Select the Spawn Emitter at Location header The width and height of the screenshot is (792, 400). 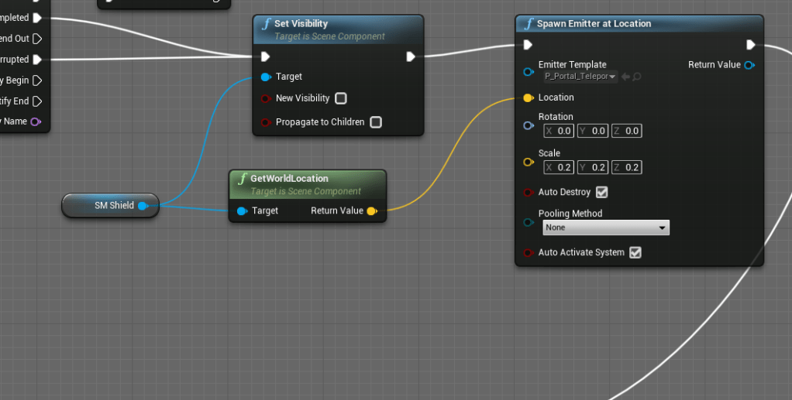(594, 24)
